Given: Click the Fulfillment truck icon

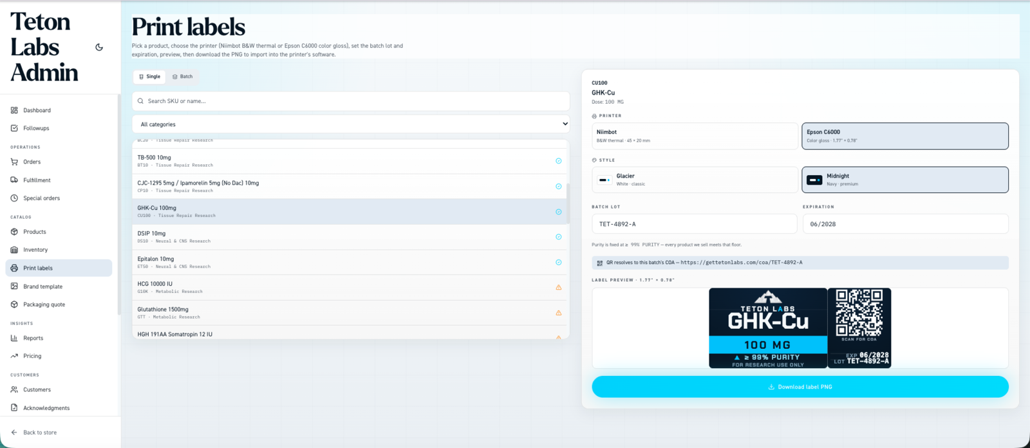Looking at the screenshot, I should point(14,180).
